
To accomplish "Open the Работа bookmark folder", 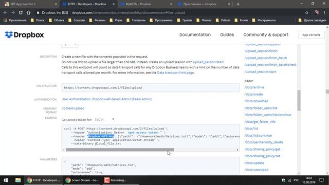I will tap(223, 21).
